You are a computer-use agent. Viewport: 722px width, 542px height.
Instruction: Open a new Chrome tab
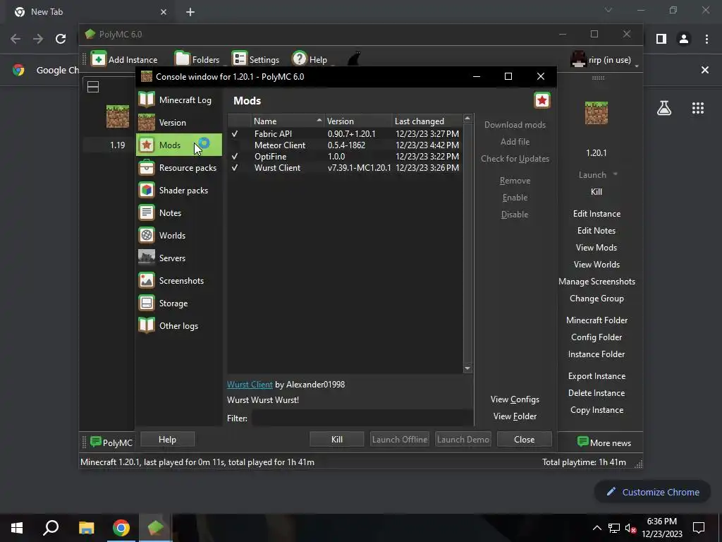(x=190, y=12)
